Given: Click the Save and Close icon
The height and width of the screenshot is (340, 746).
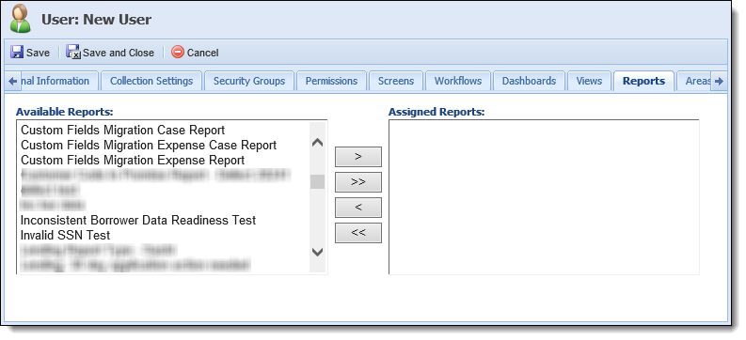Looking at the screenshot, I should [x=73, y=53].
